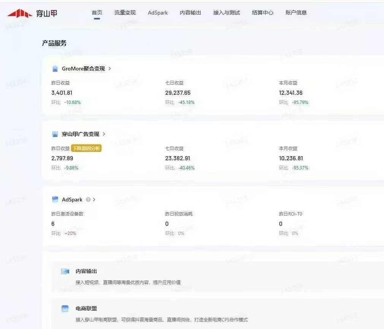Click the 下降原因分析 badge button
384x329 pixels.
pos(86,148)
